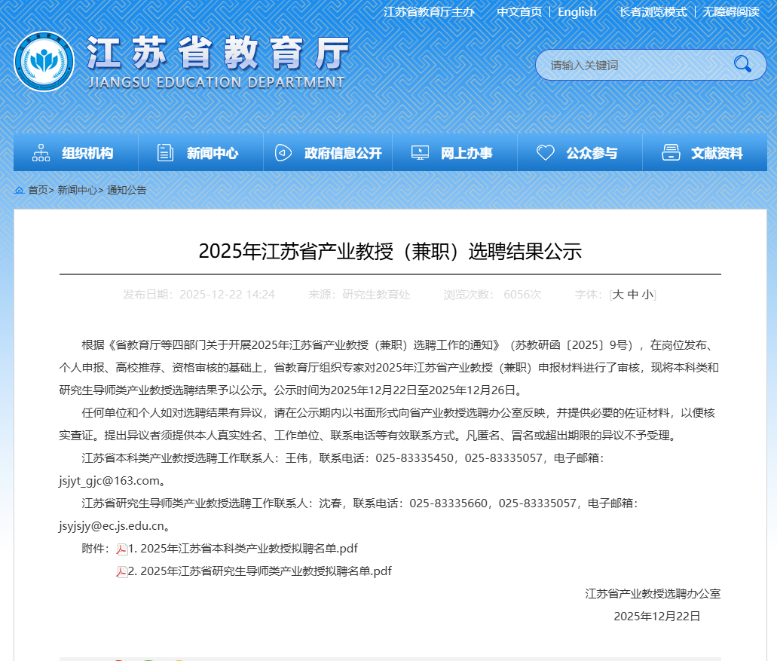Click the keyword search input field
Viewport: 777px width, 661px height.
633,65
